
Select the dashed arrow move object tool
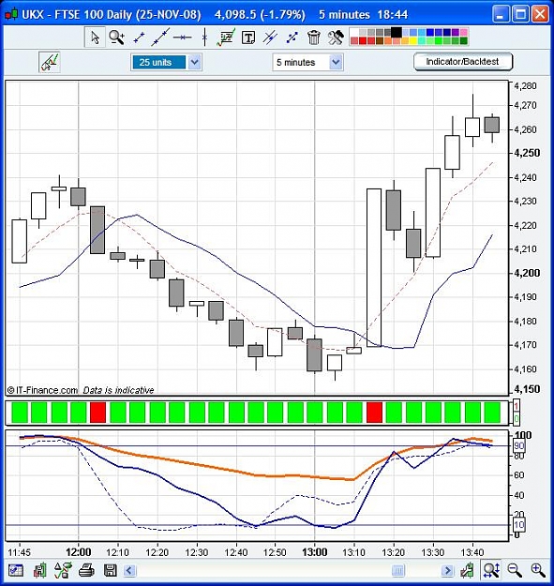[x=292, y=38]
